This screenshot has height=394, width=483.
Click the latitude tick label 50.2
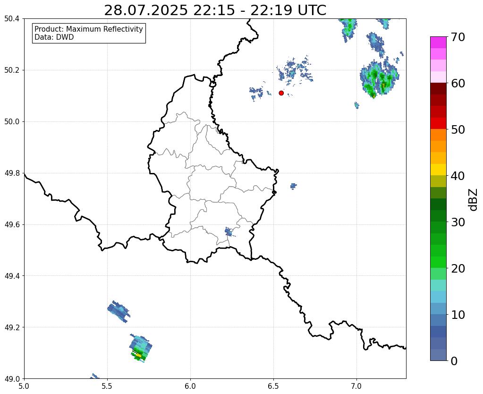pos(12,70)
